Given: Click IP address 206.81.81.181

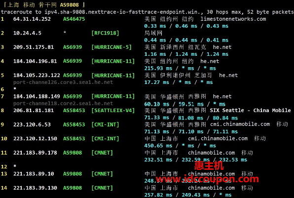Looking at the screenshot, I should click(34, 110).
